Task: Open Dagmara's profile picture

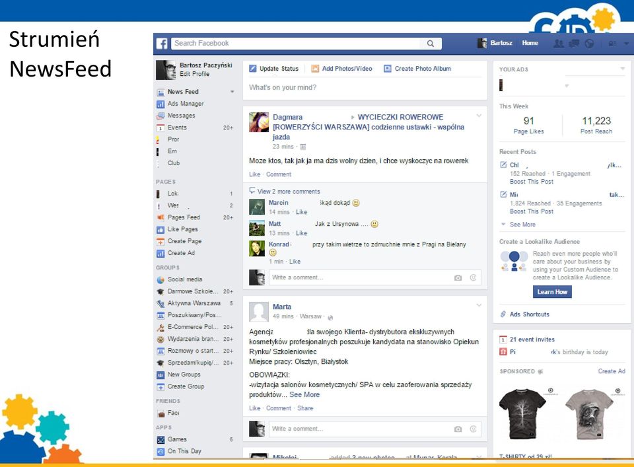Action: point(259,122)
